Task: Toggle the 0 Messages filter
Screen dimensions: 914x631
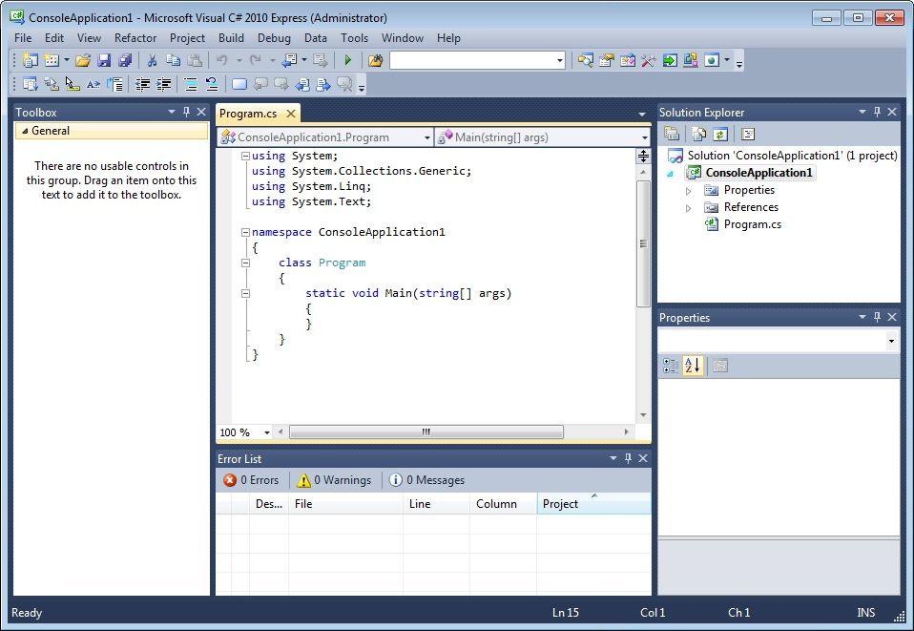Action: click(x=426, y=480)
